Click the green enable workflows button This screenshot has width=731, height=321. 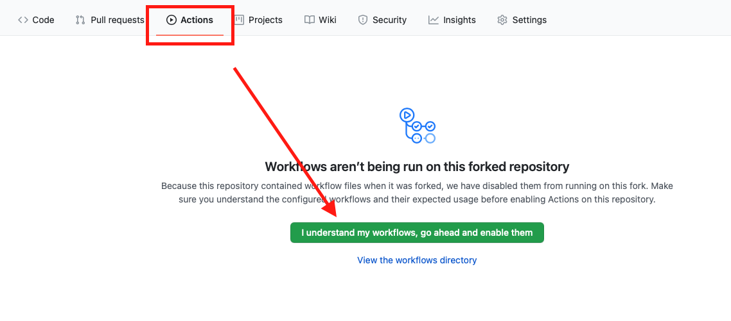click(417, 233)
